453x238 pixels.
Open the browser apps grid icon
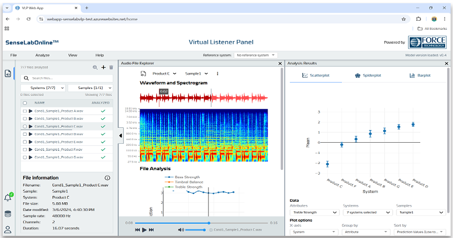(x=7, y=29)
